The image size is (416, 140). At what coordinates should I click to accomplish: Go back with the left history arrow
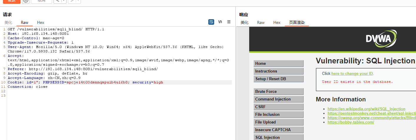pyautogui.click(x=57, y=1)
